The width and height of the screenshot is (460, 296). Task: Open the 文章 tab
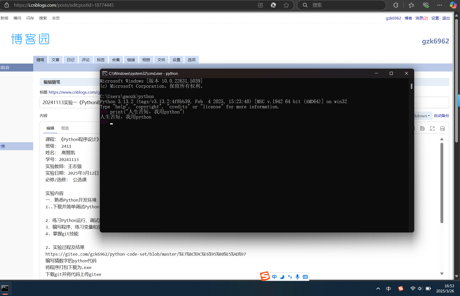pos(56,60)
